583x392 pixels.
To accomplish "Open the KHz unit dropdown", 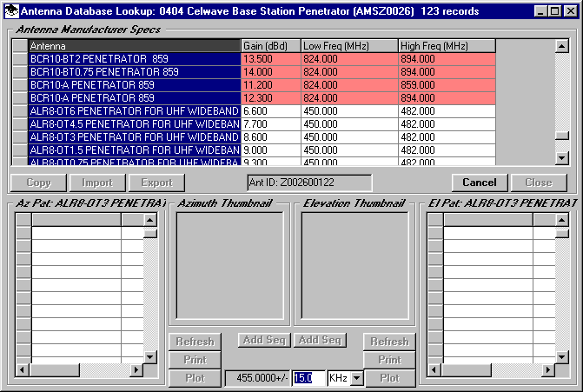I will tap(357, 378).
